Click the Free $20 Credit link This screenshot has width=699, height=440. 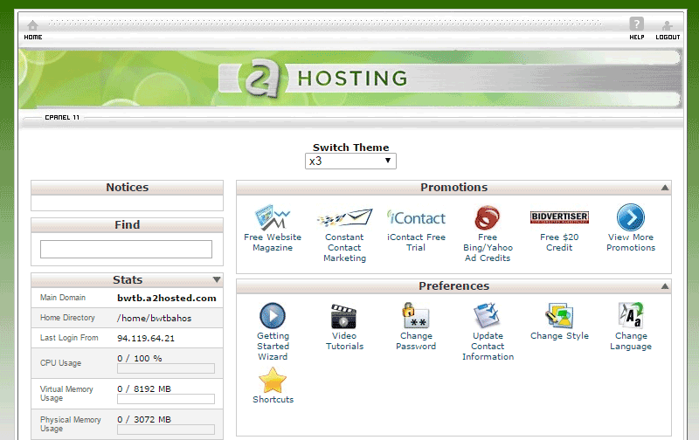tap(559, 243)
